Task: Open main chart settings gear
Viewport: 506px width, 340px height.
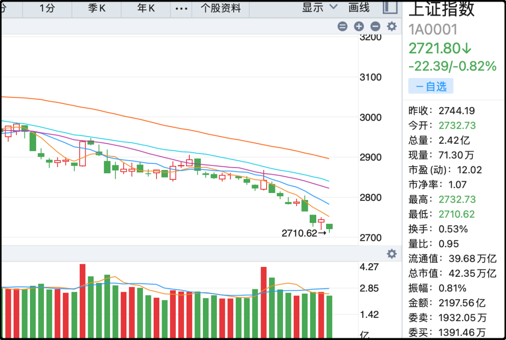Action: (392, 27)
